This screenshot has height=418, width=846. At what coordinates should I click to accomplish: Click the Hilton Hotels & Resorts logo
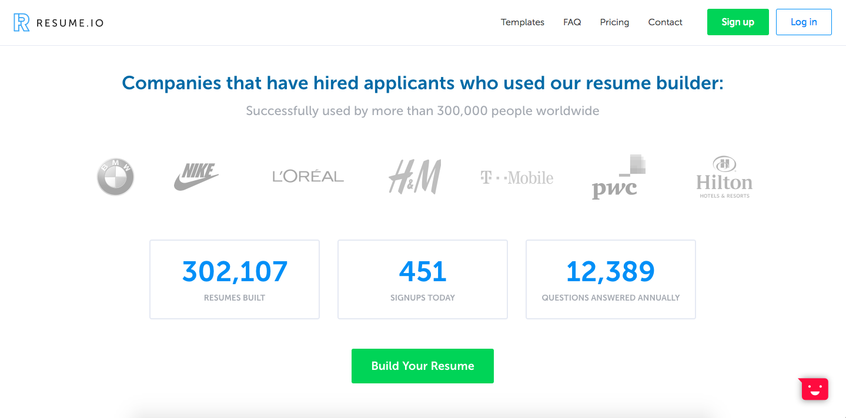coord(724,177)
